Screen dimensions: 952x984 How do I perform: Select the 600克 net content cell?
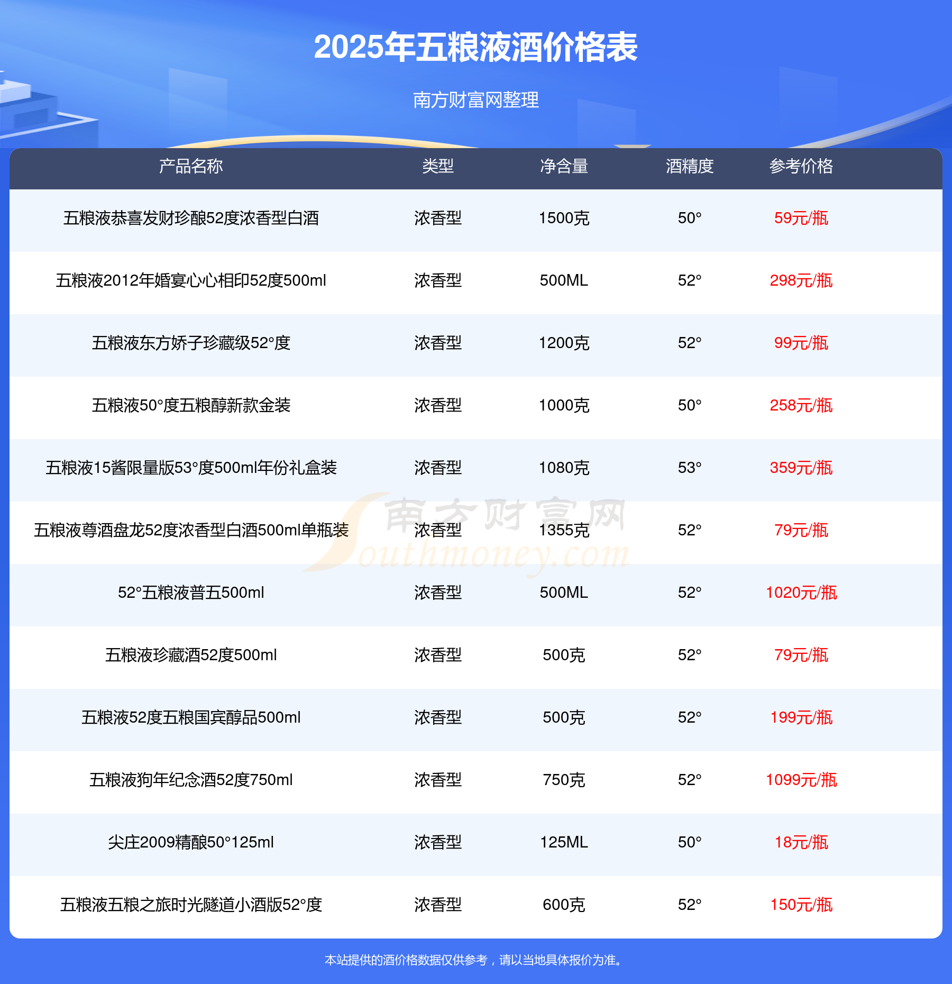click(x=564, y=905)
